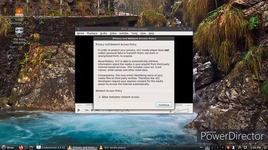Viewport: 268px width, 150px height.
Task: Toggle the shuffle button in VLC controls
Action: point(127,111)
